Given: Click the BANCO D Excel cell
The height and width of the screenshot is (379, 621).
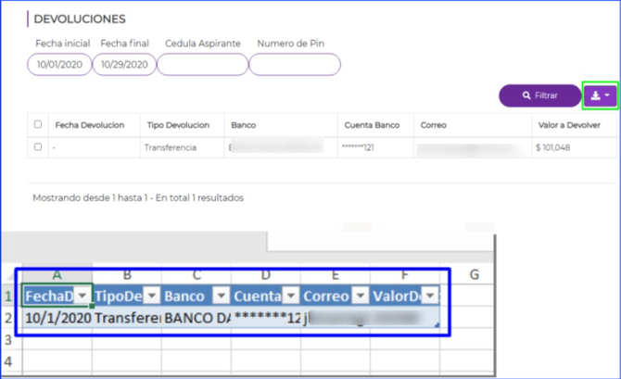Looking at the screenshot, I should [196, 318].
